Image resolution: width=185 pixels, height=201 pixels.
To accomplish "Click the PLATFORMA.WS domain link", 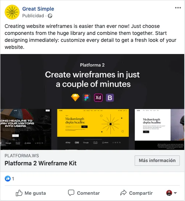I will click(22, 156).
